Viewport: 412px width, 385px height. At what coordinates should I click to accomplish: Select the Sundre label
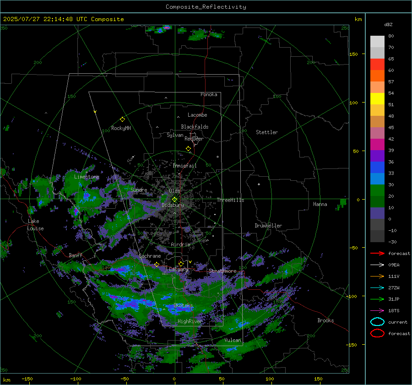[139, 190]
